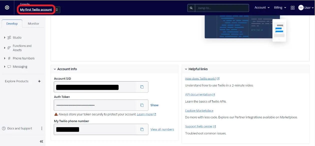Click the Studio flow icon
315x146 pixels.
pyautogui.click(x=9, y=38)
